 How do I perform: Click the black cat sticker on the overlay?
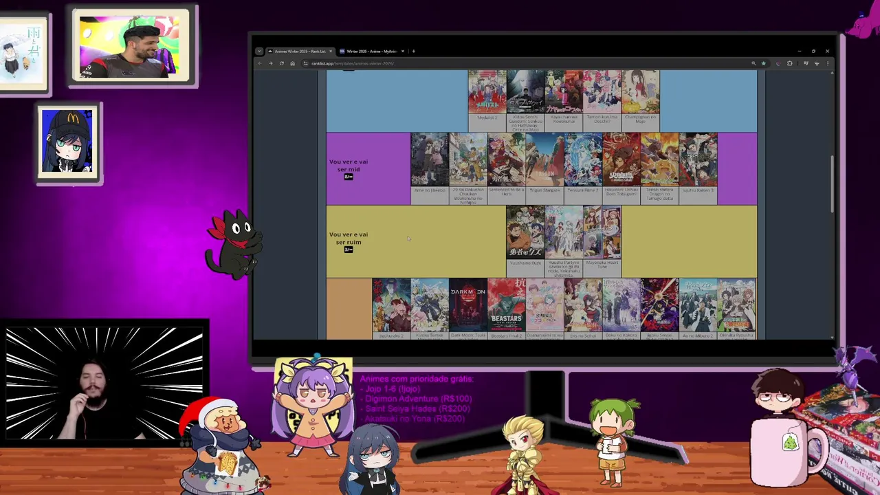[x=234, y=245]
